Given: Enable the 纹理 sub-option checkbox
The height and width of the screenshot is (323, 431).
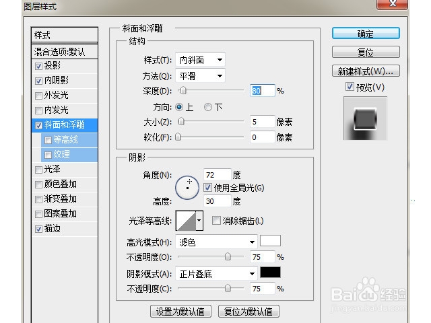Looking at the screenshot, I should point(48,155).
